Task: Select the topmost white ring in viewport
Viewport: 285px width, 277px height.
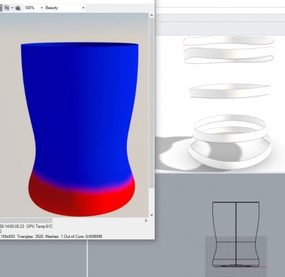Action: (x=229, y=40)
